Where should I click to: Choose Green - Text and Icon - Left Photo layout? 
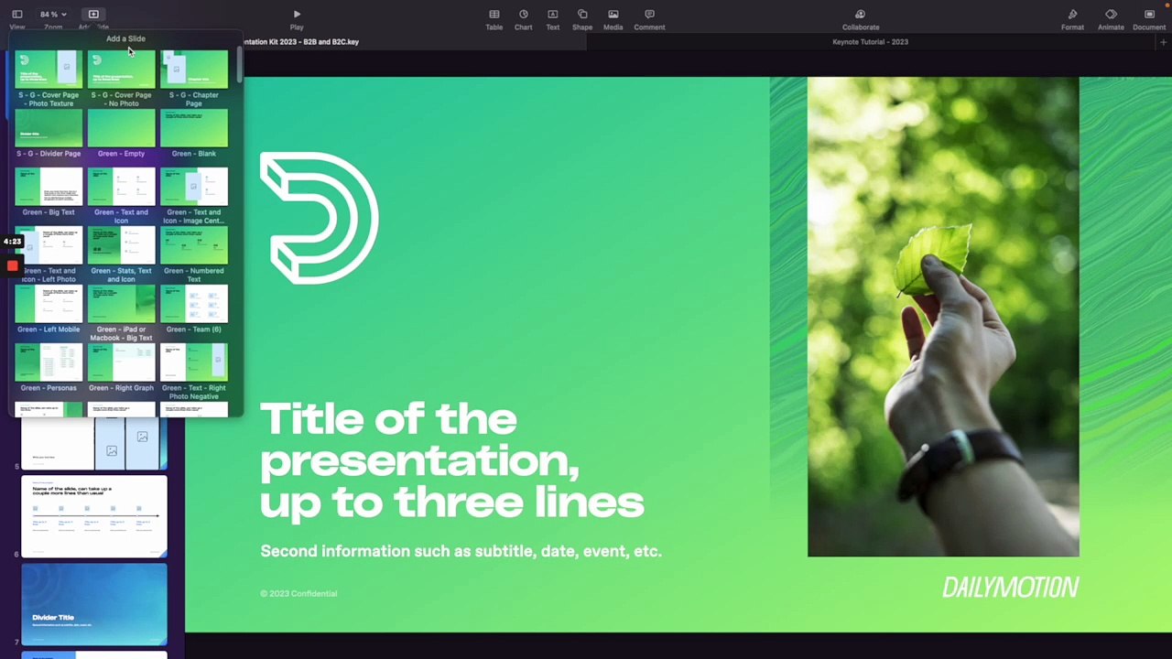(x=49, y=245)
